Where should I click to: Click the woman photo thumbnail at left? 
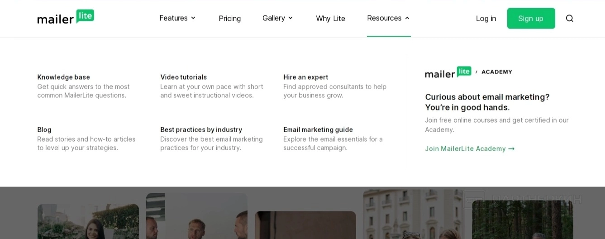pyautogui.click(x=88, y=222)
